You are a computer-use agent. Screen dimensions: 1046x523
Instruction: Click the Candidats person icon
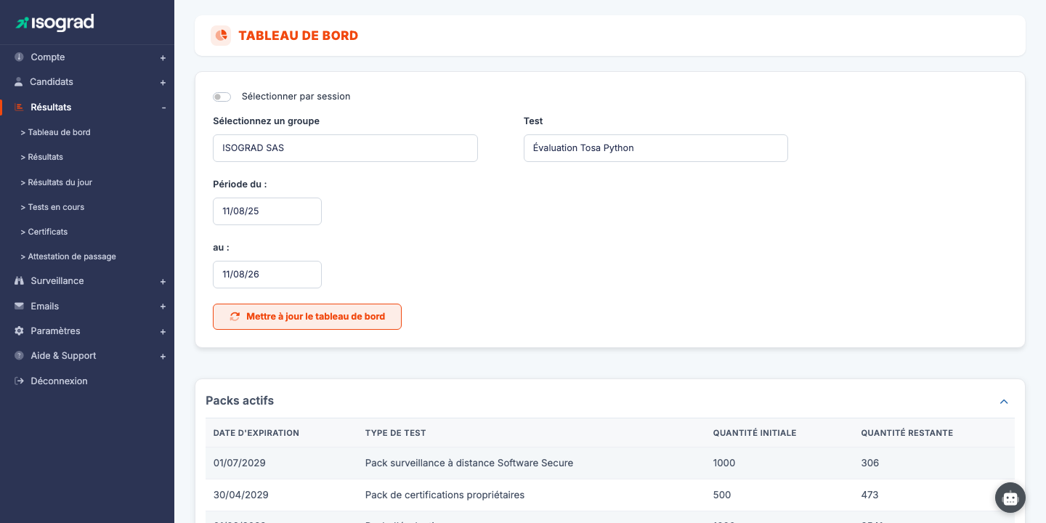[19, 82]
